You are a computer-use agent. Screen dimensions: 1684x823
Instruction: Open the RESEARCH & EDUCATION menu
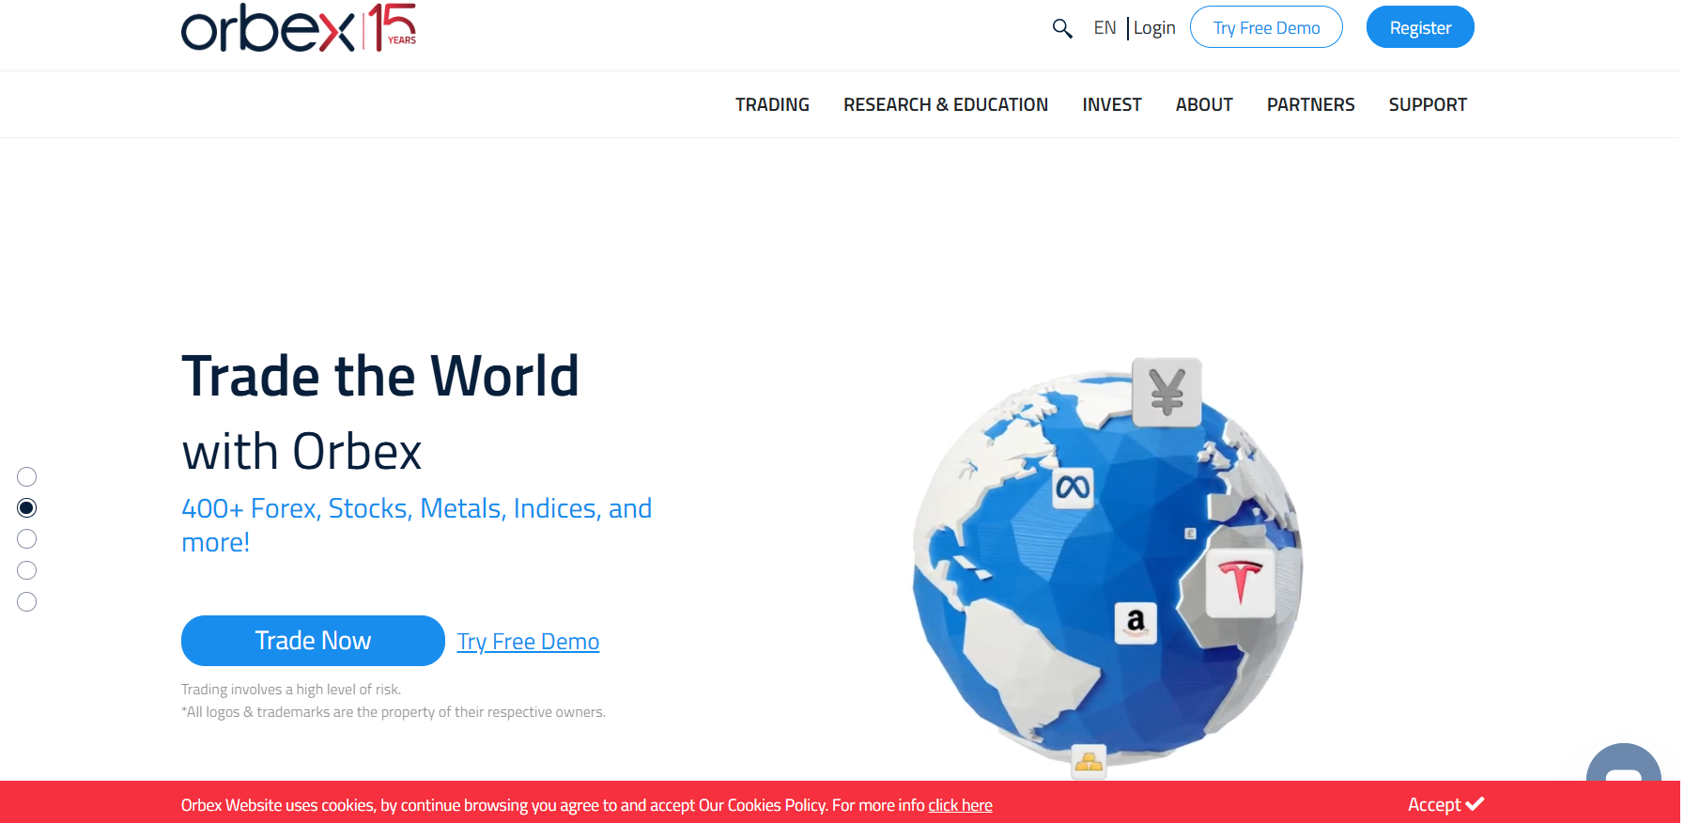click(x=946, y=104)
